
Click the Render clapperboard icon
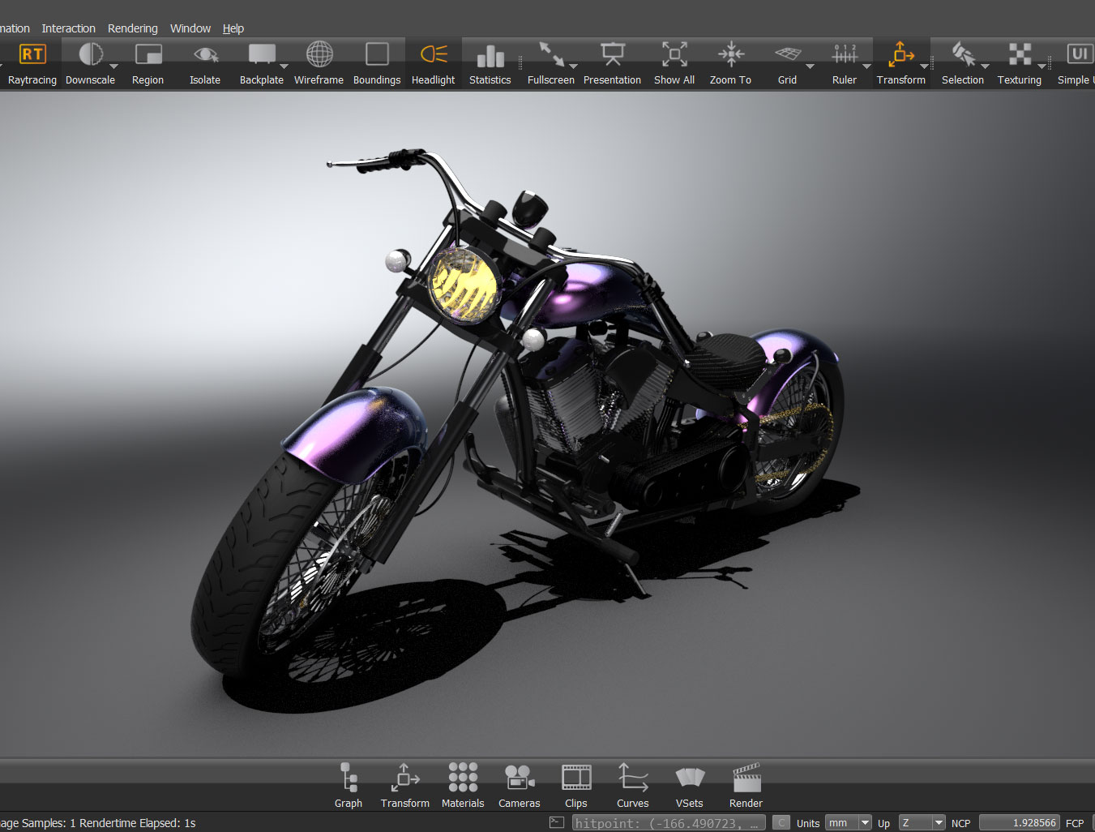746,778
